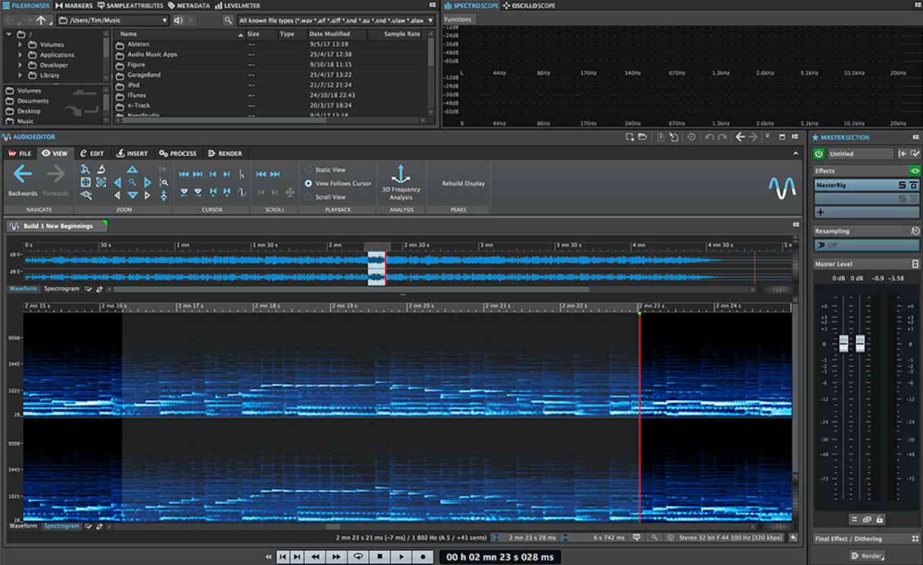The height and width of the screenshot is (565, 923).
Task: Open the file type filter dropdown
Action: point(336,20)
